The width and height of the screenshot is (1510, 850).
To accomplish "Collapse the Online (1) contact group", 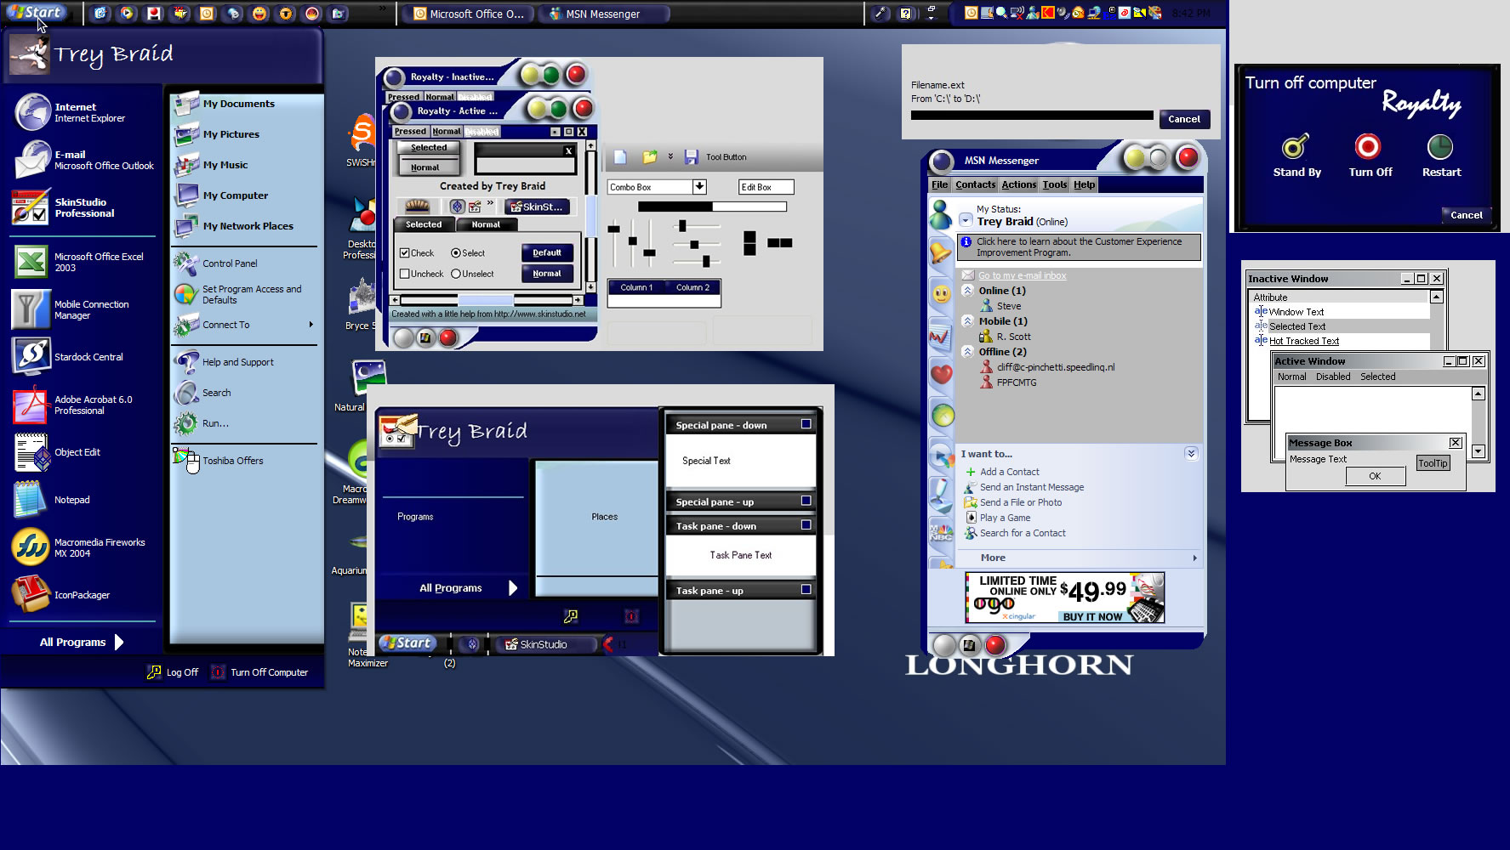I will 967,291.
